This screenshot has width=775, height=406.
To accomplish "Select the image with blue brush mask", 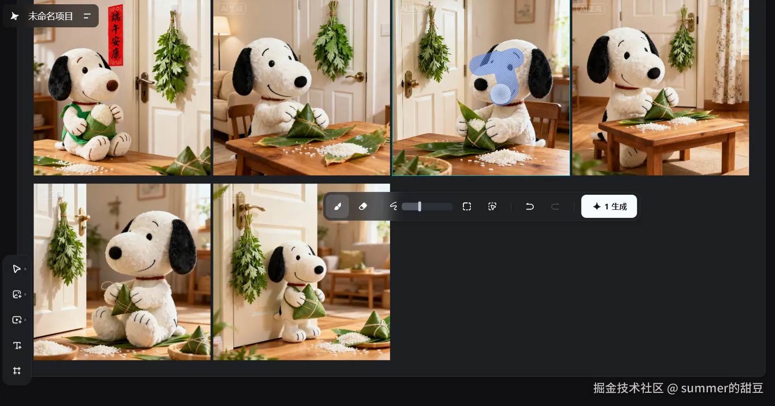I will (x=481, y=88).
